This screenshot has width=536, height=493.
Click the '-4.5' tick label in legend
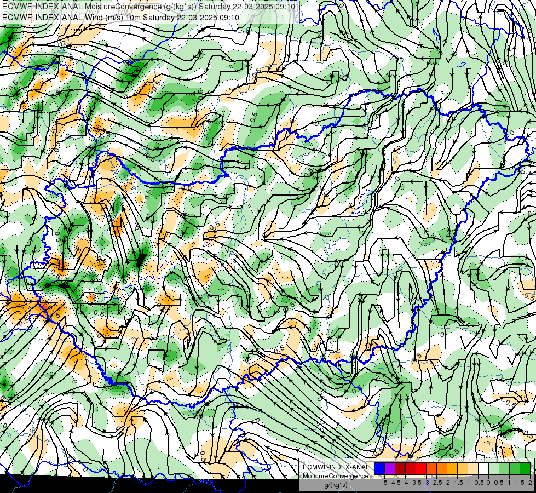[x=395, y=483]
